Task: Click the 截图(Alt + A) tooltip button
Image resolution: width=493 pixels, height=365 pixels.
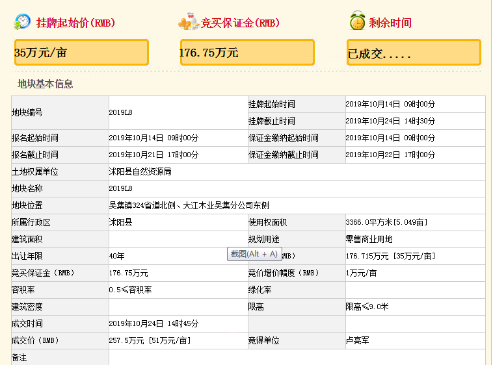Action: (x=254, y=254)
